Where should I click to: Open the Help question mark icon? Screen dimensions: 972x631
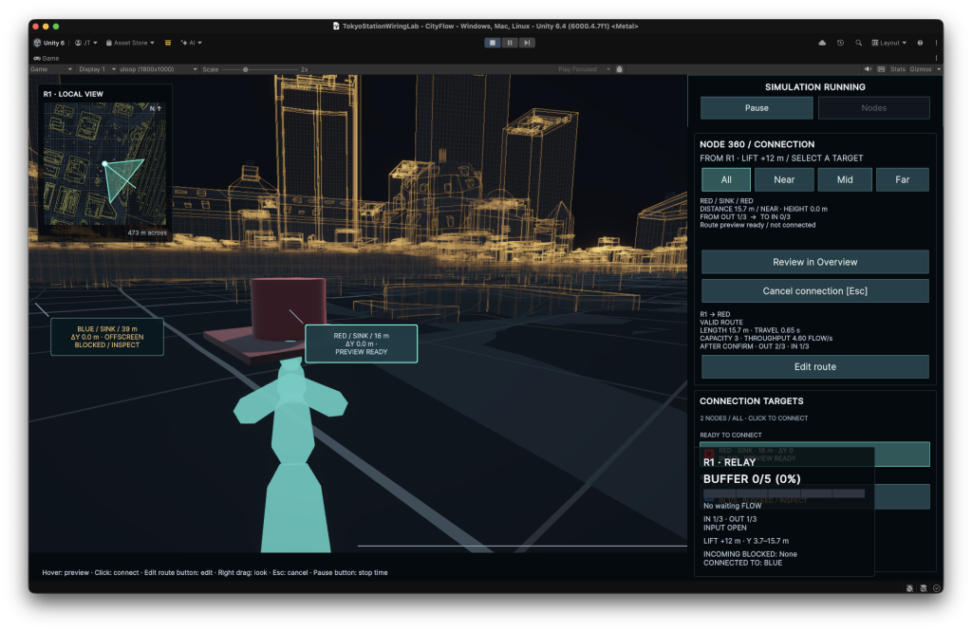click(x=920, y=43)
